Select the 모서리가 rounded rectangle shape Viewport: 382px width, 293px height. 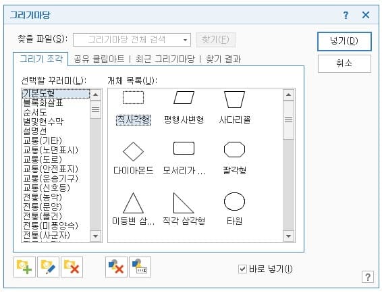click(184, 149)
